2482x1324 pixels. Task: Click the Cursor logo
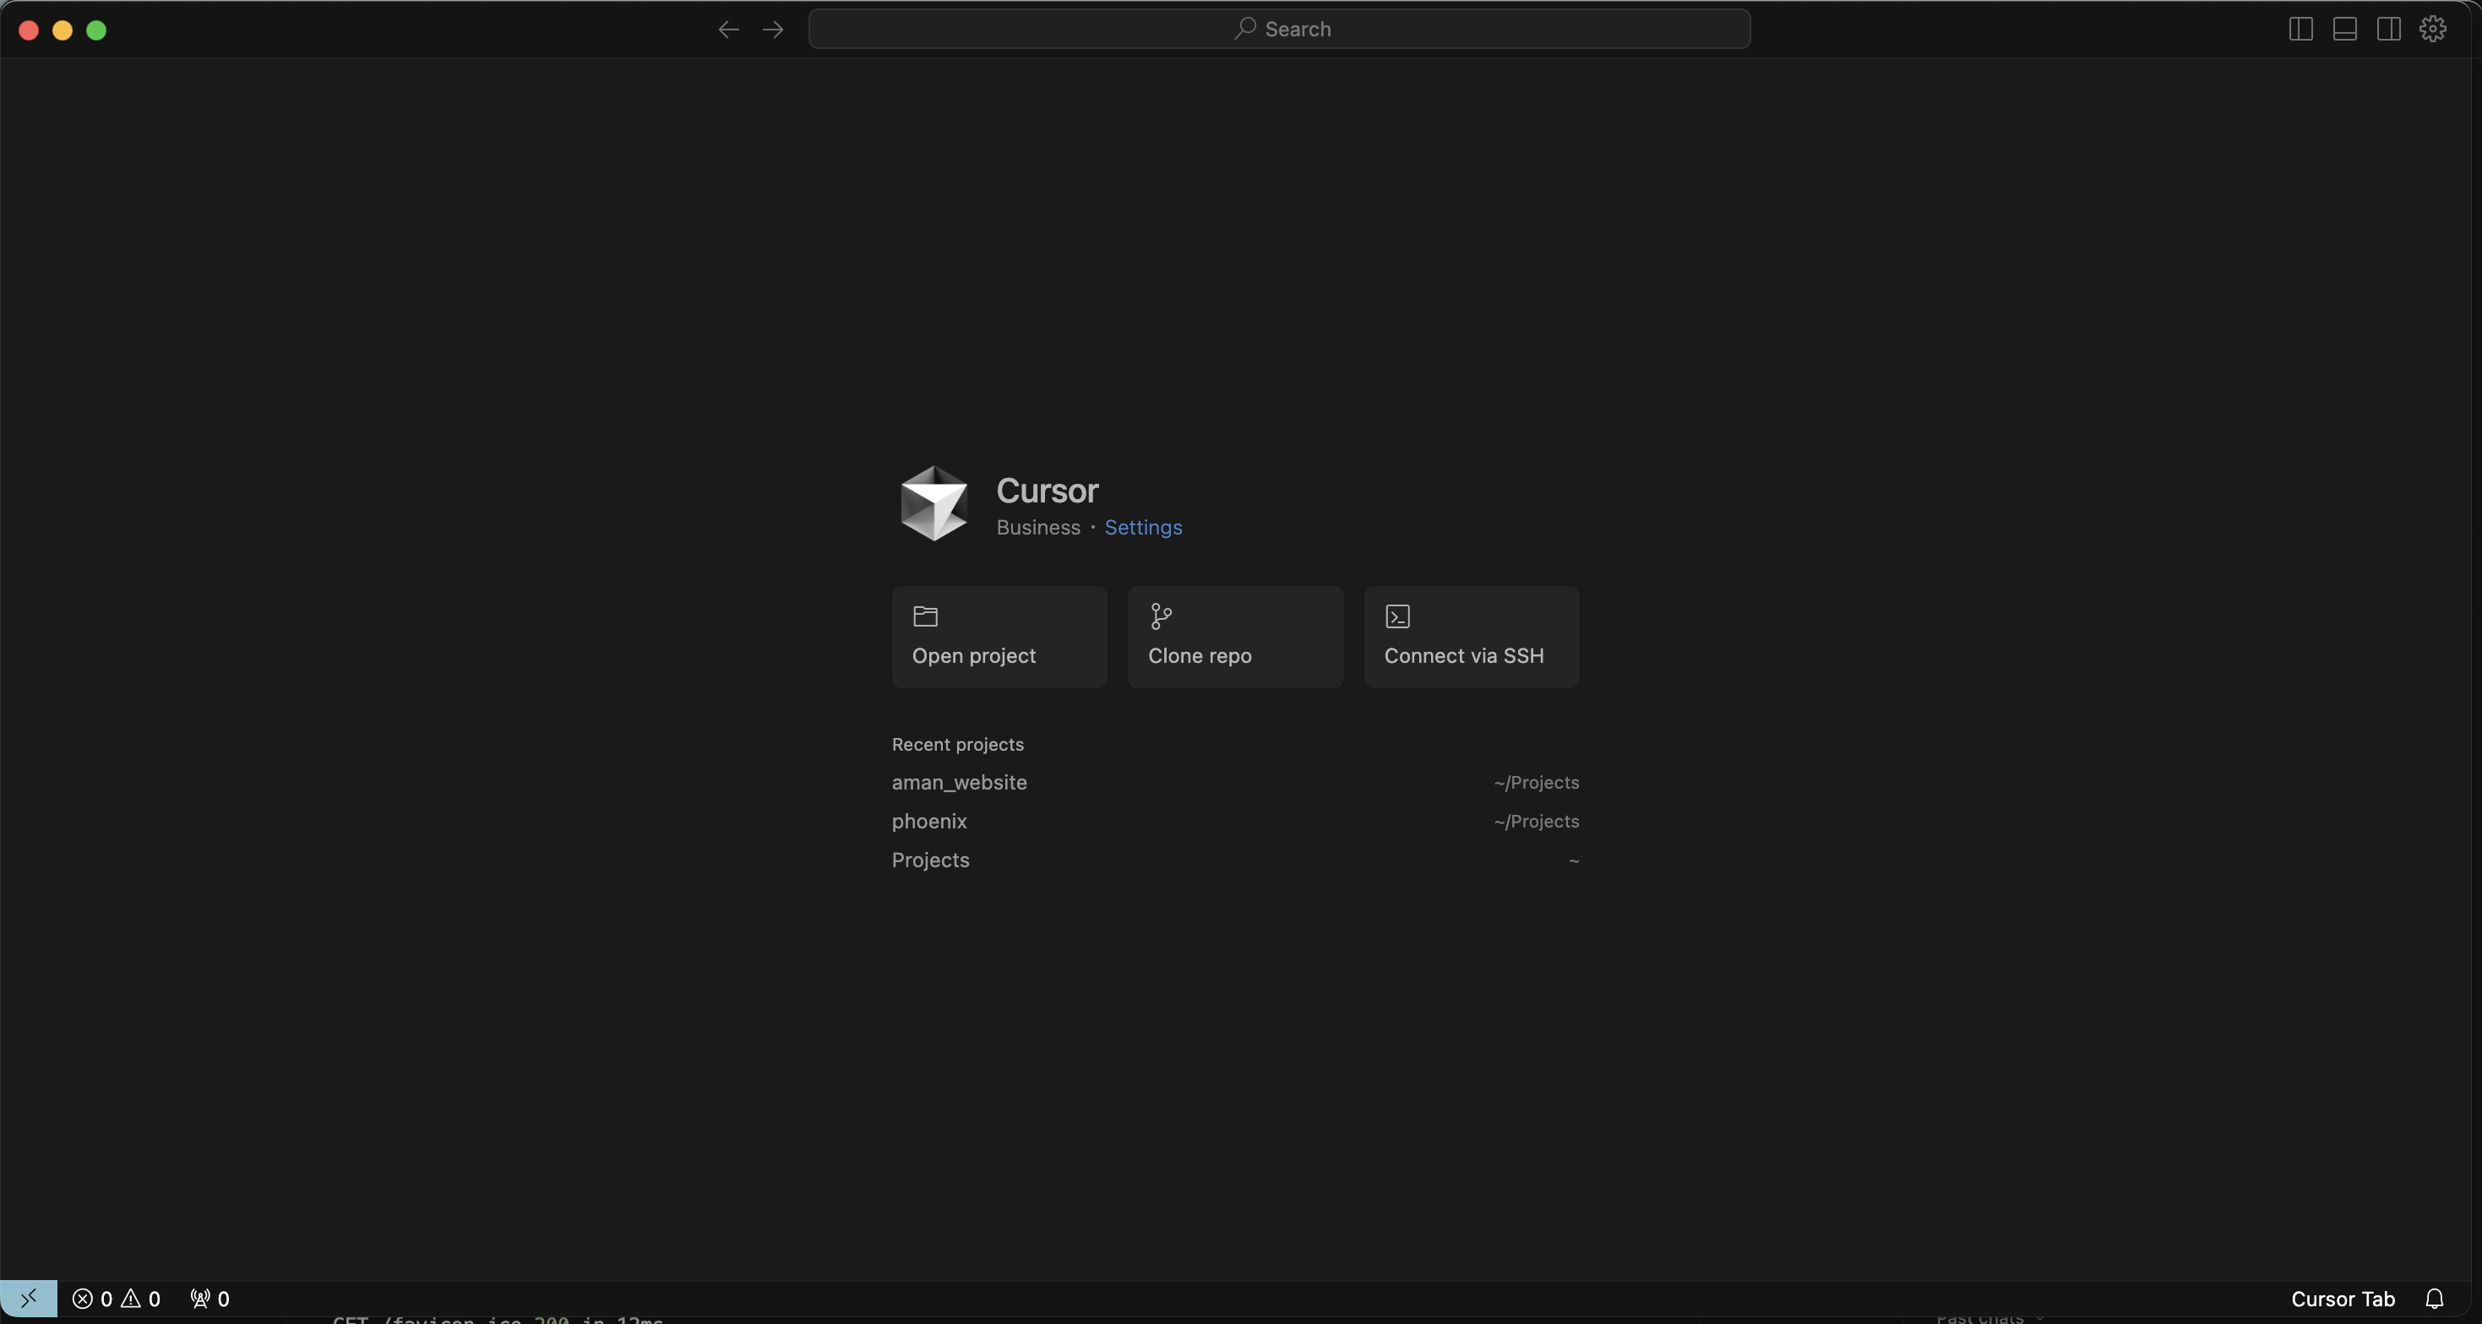point(933,502)
